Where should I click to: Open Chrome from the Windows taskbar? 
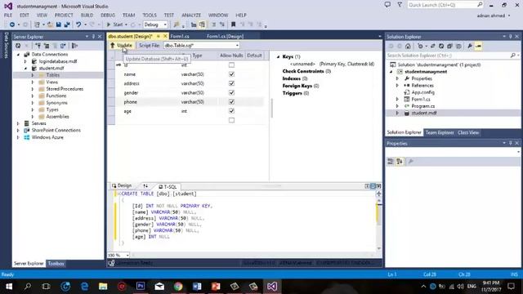pos(178,287)
